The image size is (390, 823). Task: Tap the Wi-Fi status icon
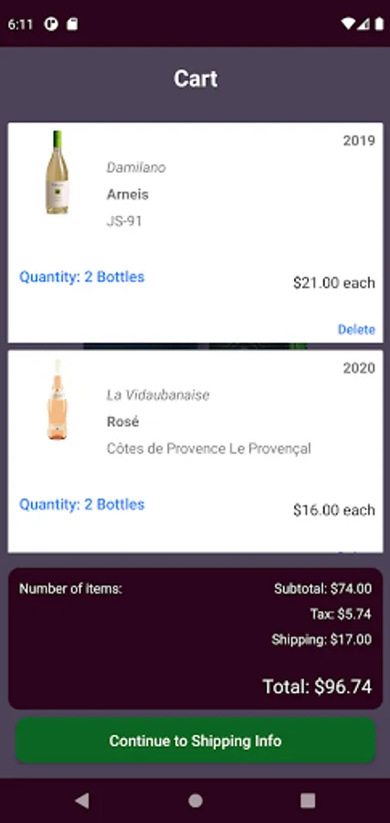pyautogui.click(x=348, y=24)
